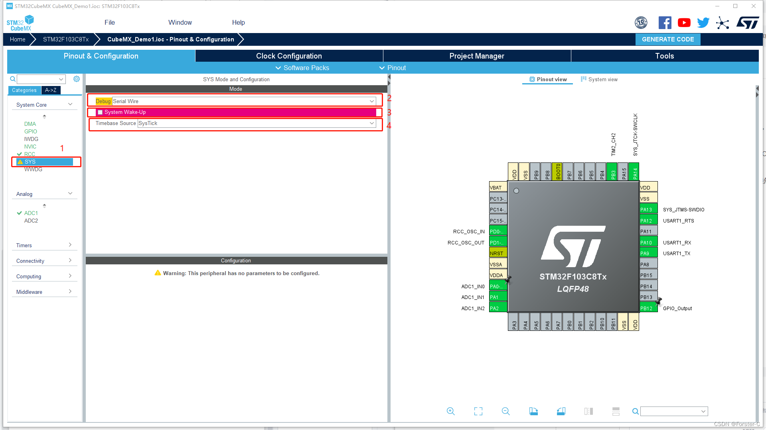The width and height of the screenshot is (766, 430).
Task: Zoom out of the pinout view
Action: tap(505, 411)
